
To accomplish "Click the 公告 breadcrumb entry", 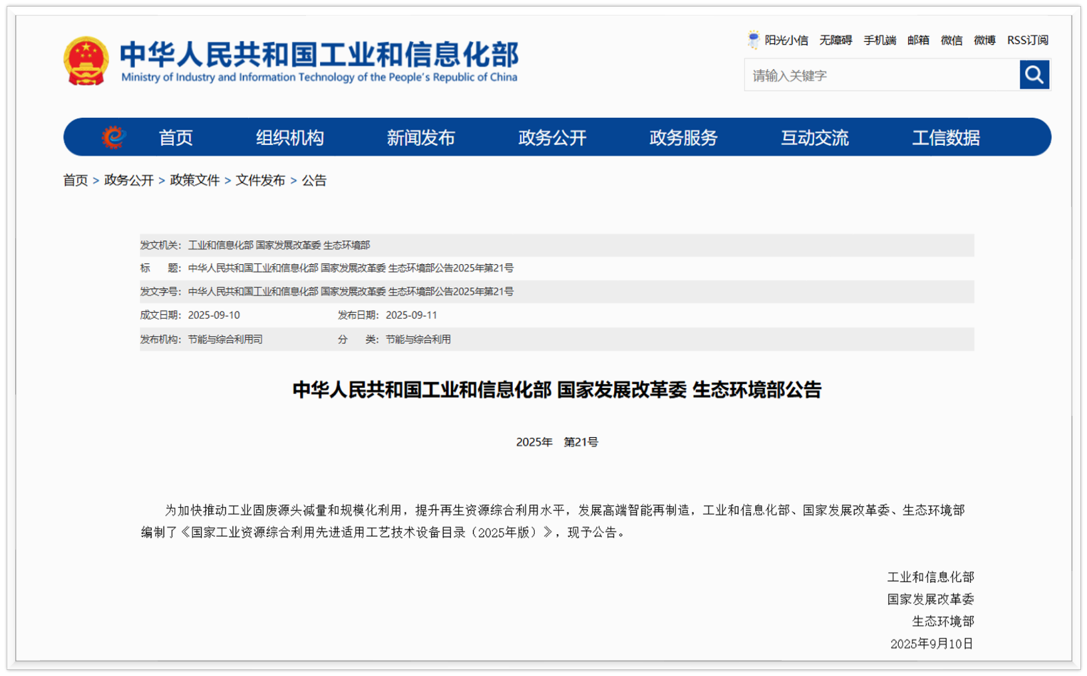I will pyautogui.click(x=314, y=180).
